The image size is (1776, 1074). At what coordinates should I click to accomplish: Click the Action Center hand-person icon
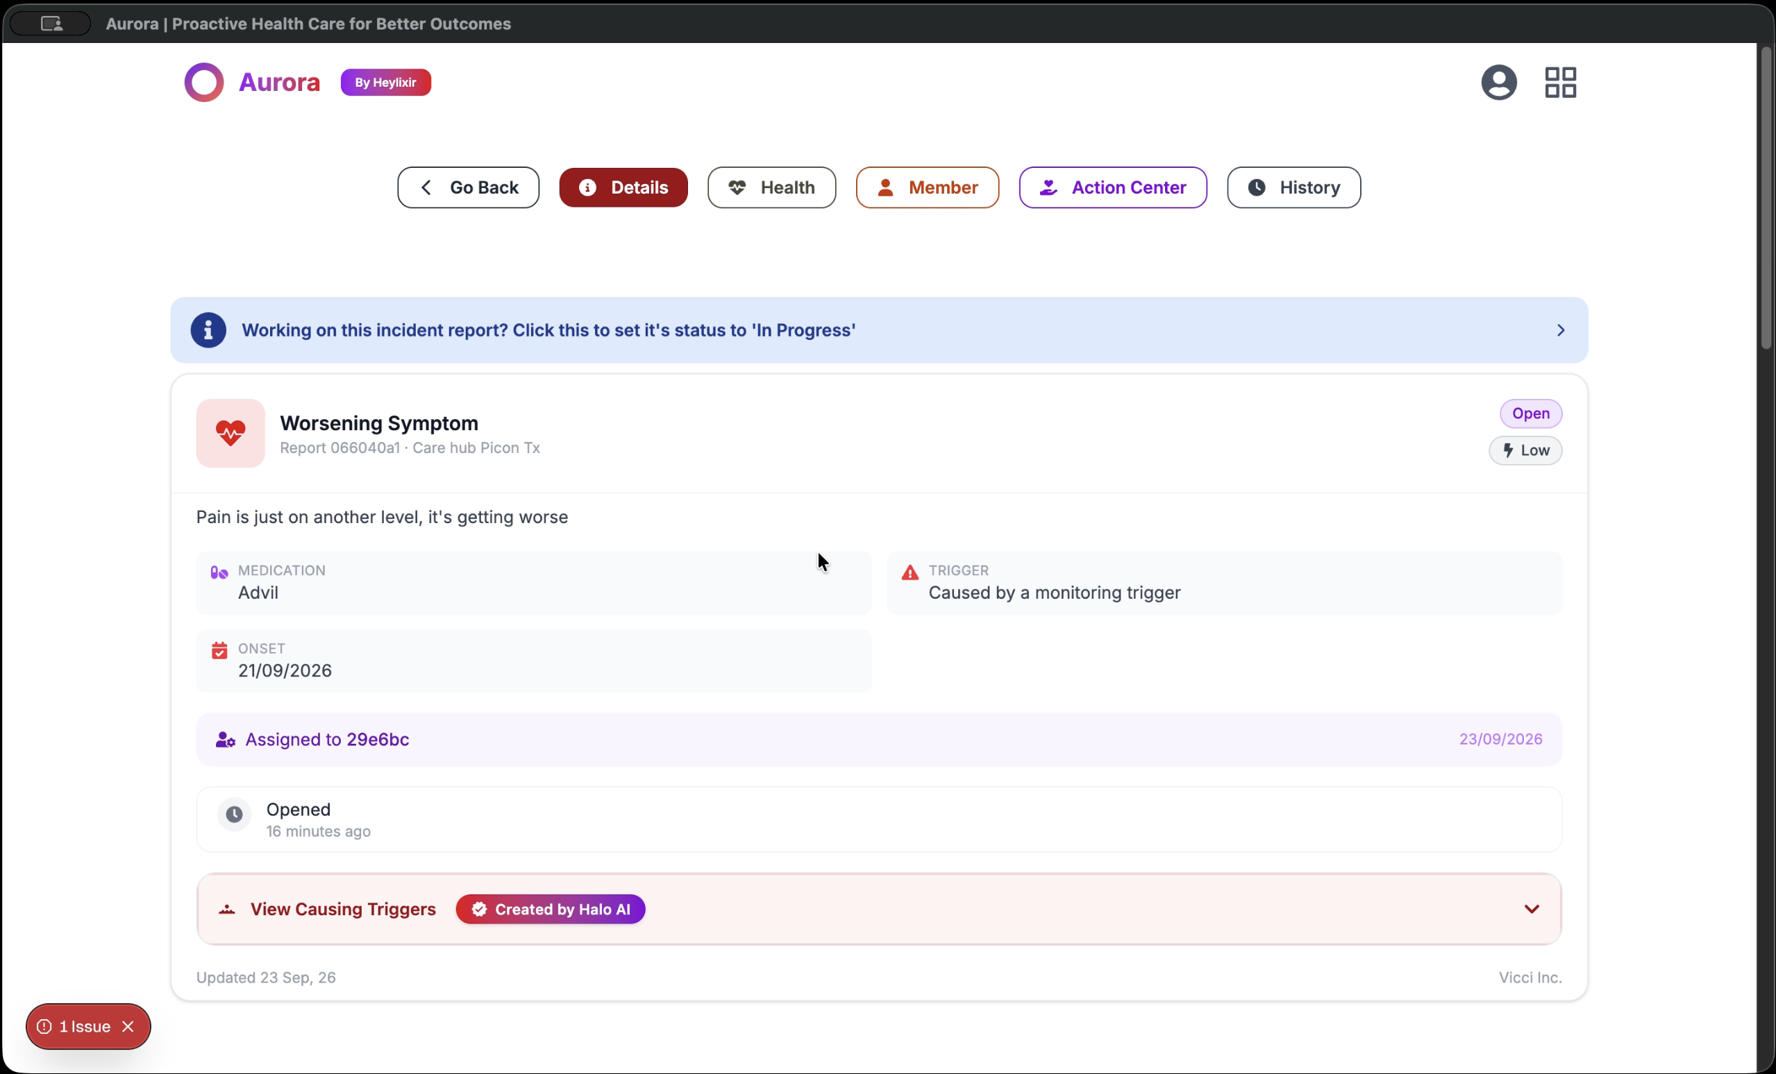tap(1048, 187)
